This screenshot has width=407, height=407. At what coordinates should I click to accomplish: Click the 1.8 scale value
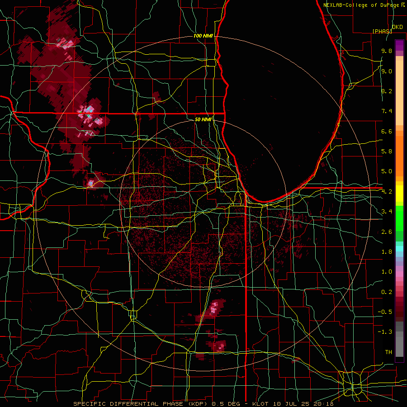click(x=387, y=252)
